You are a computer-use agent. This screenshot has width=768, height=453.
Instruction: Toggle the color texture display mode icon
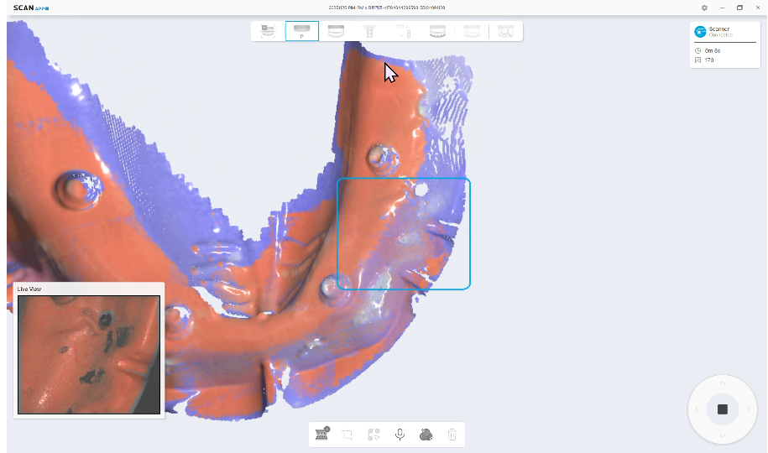coord(426,435)
